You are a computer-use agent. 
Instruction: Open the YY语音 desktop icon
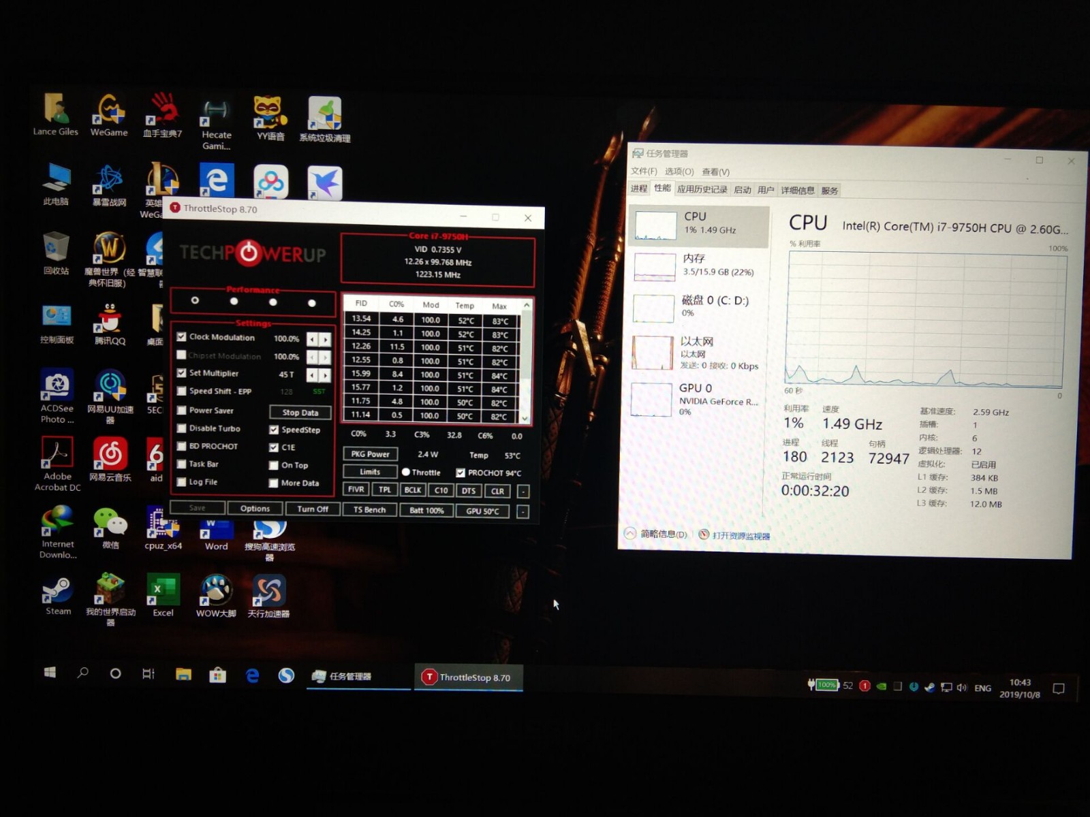point(270,118)
